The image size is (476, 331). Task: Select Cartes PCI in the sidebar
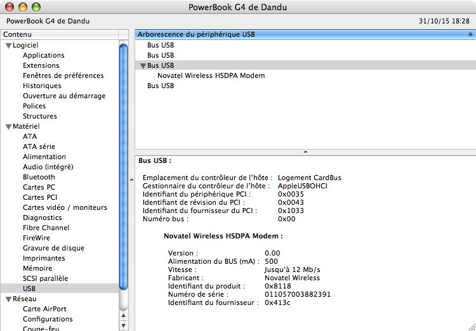click(40, 197)
